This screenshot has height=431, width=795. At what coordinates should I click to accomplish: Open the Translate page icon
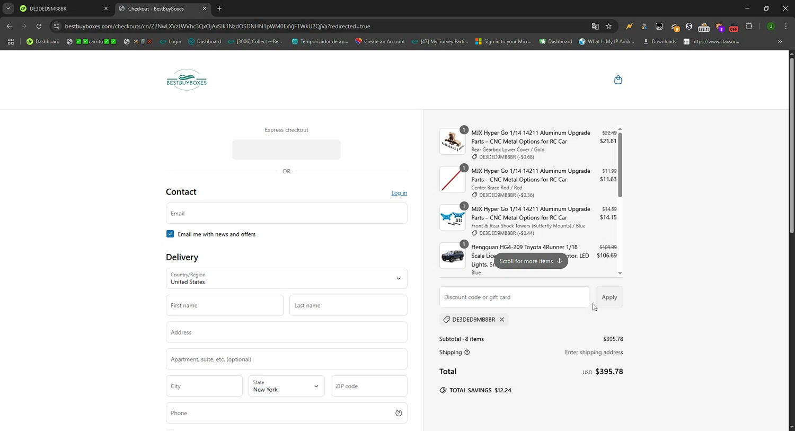click(595, 26)
